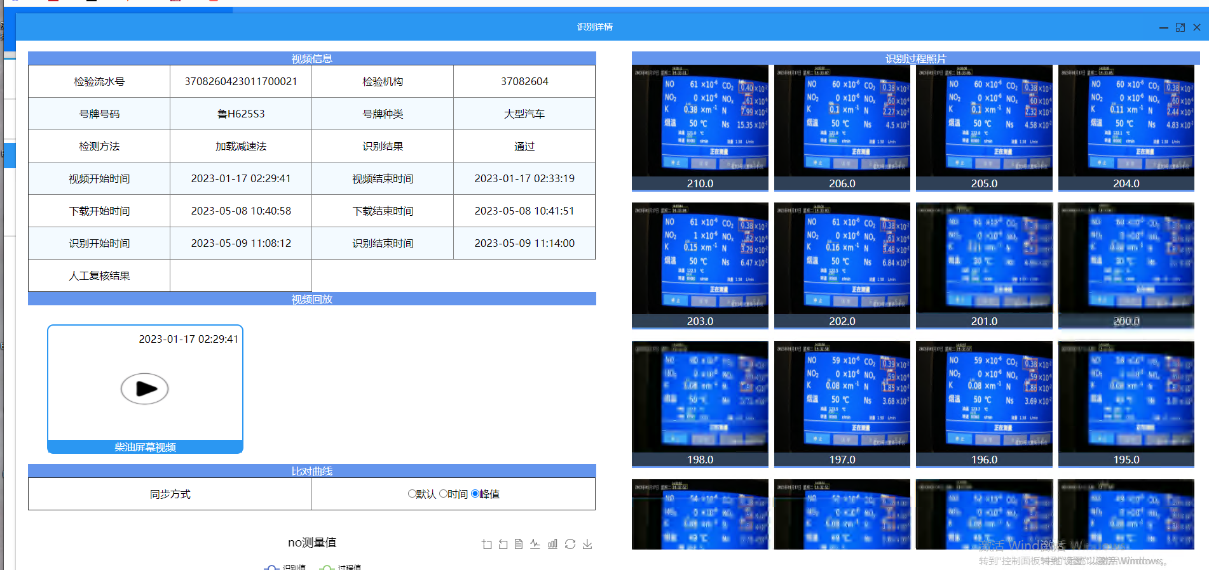Open recognition photo labeled 201.0
The width and height of the screenshot is (1209, 570).
[984, 265]
